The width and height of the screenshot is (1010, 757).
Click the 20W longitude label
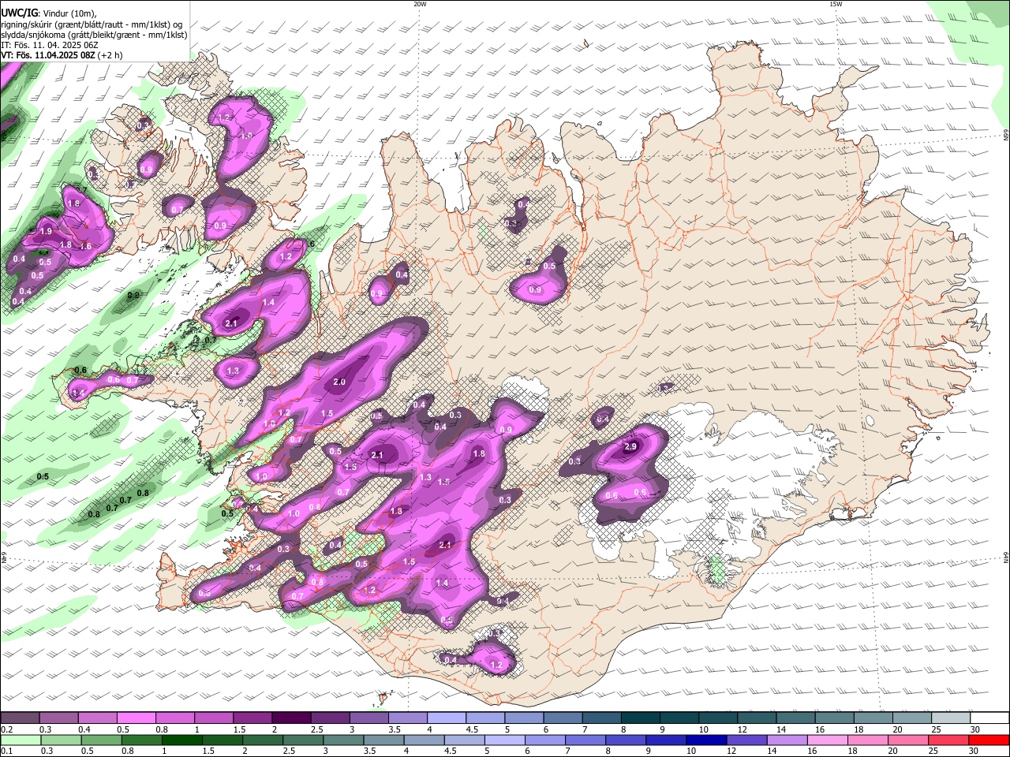point(420,4)
